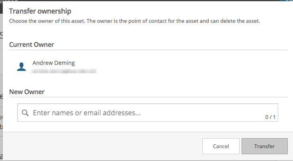Select the Andrew Deming owner name
The height and width of the screenshot is (161, 293).
click(x=54, y=63)
